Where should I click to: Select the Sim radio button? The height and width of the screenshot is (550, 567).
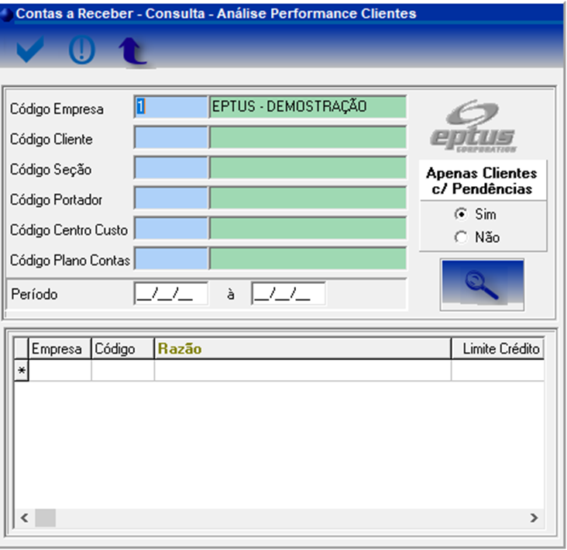(x=462, y=214)
